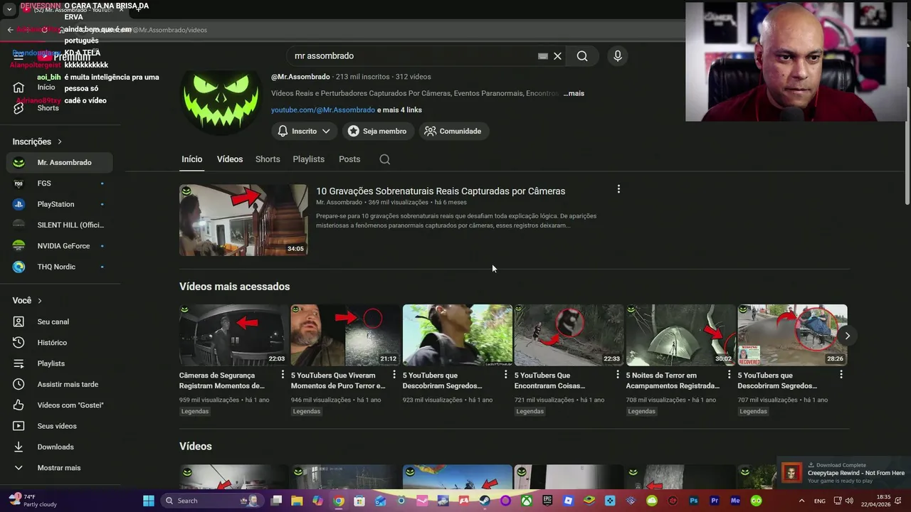Open the PlayStation subscription channel
This screenshot has width=911, height=512.
(59, 204)
